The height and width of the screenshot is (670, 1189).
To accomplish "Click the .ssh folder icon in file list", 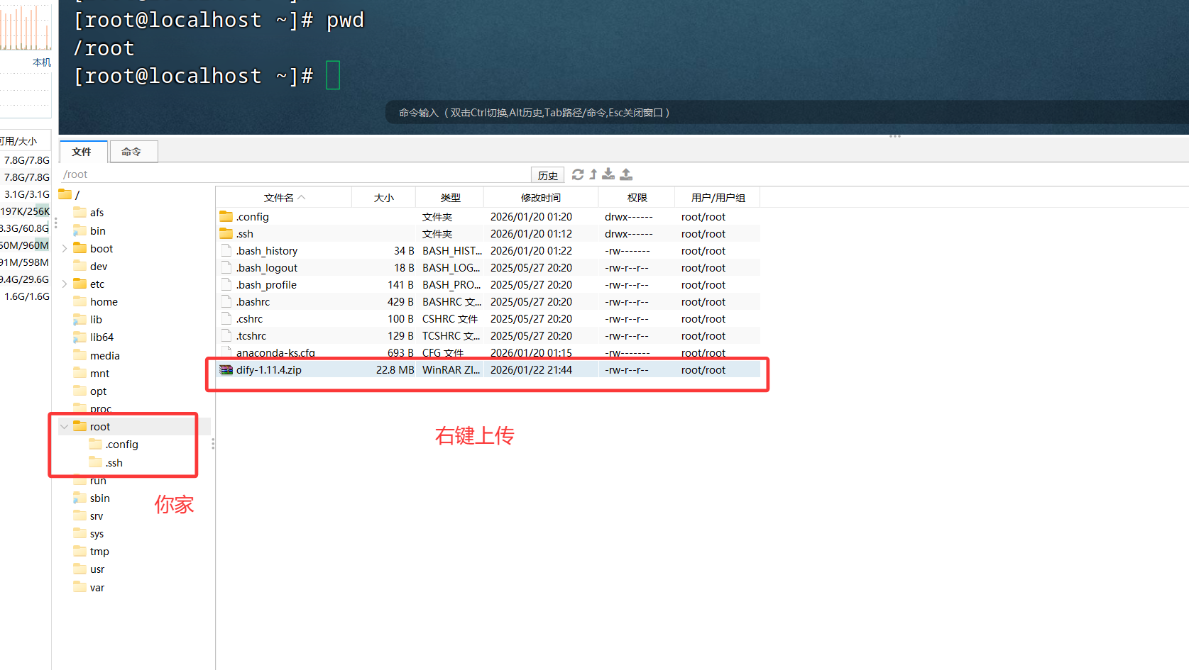I will (x=226, y=233).
